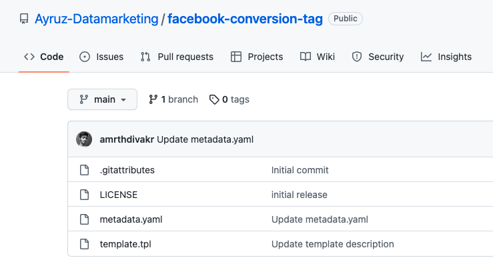This screenshot has width=493, height=258.
Task: View the 0 tags link
Action: [x=229, y=99]
